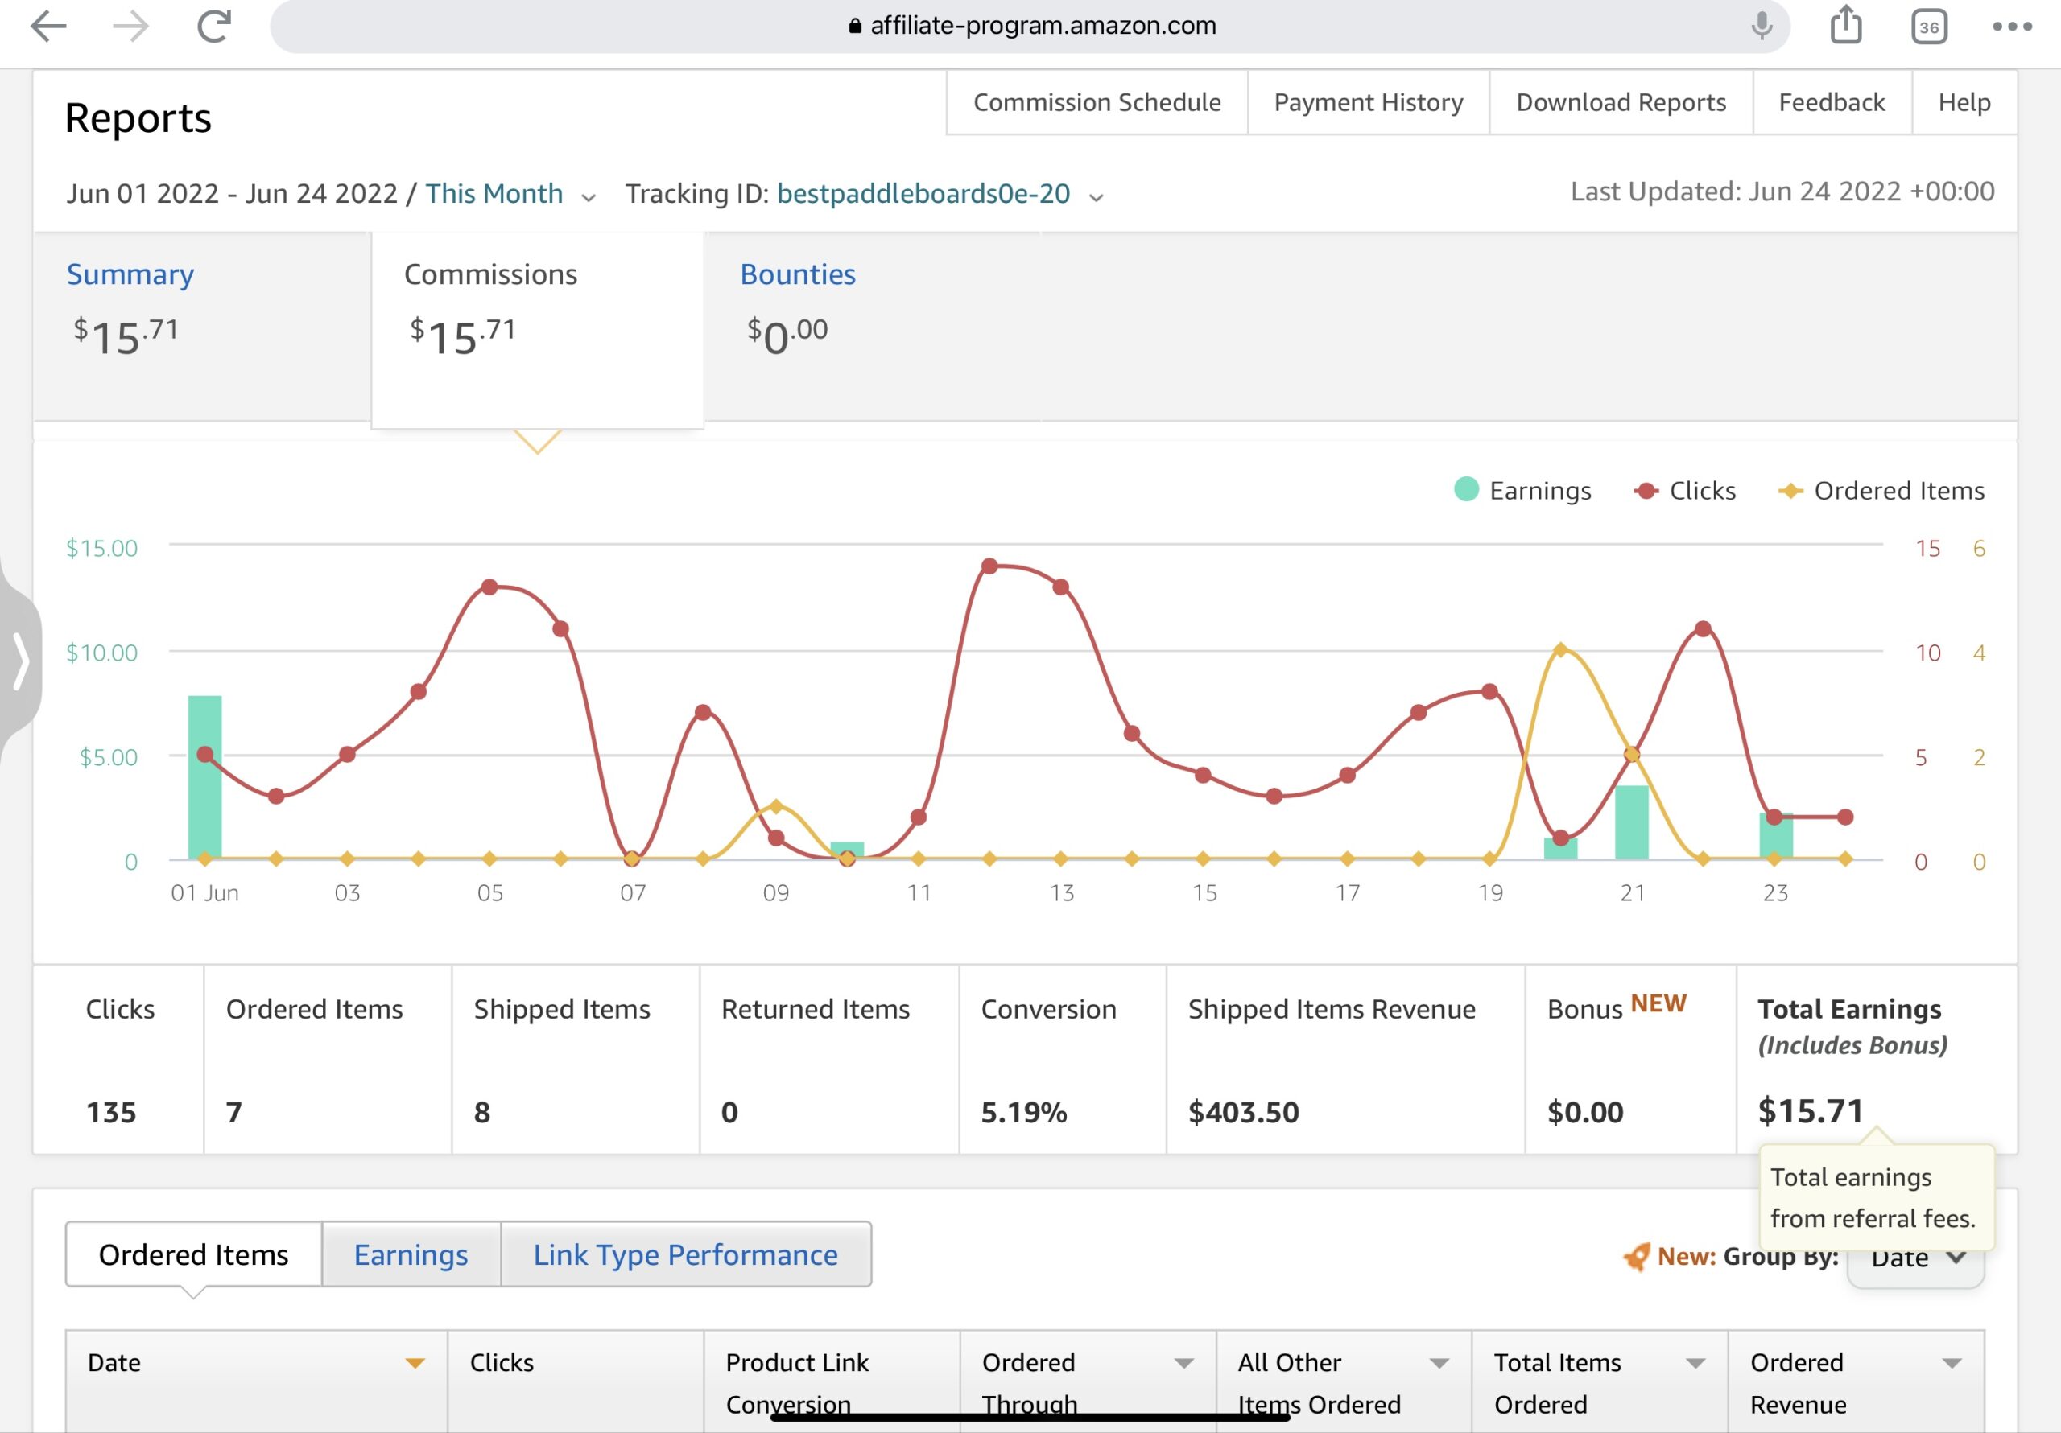Open the Commission Schedule tab
The image size is (2061, 1433).
pyautogui.click(x=1097, y=102)
